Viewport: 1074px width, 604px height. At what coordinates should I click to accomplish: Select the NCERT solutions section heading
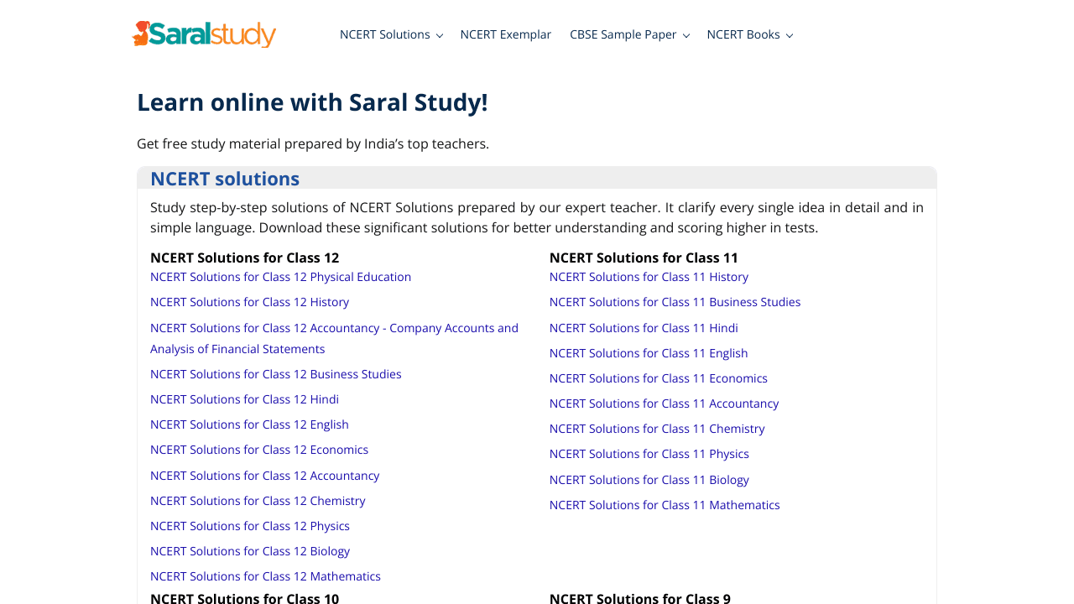[x=225, y=179]
